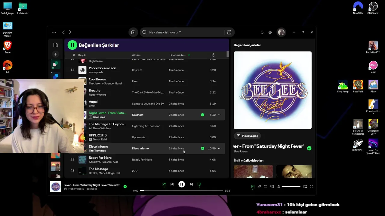
Task: Enter full screen mode icon
Action: (x=312, y=187)
